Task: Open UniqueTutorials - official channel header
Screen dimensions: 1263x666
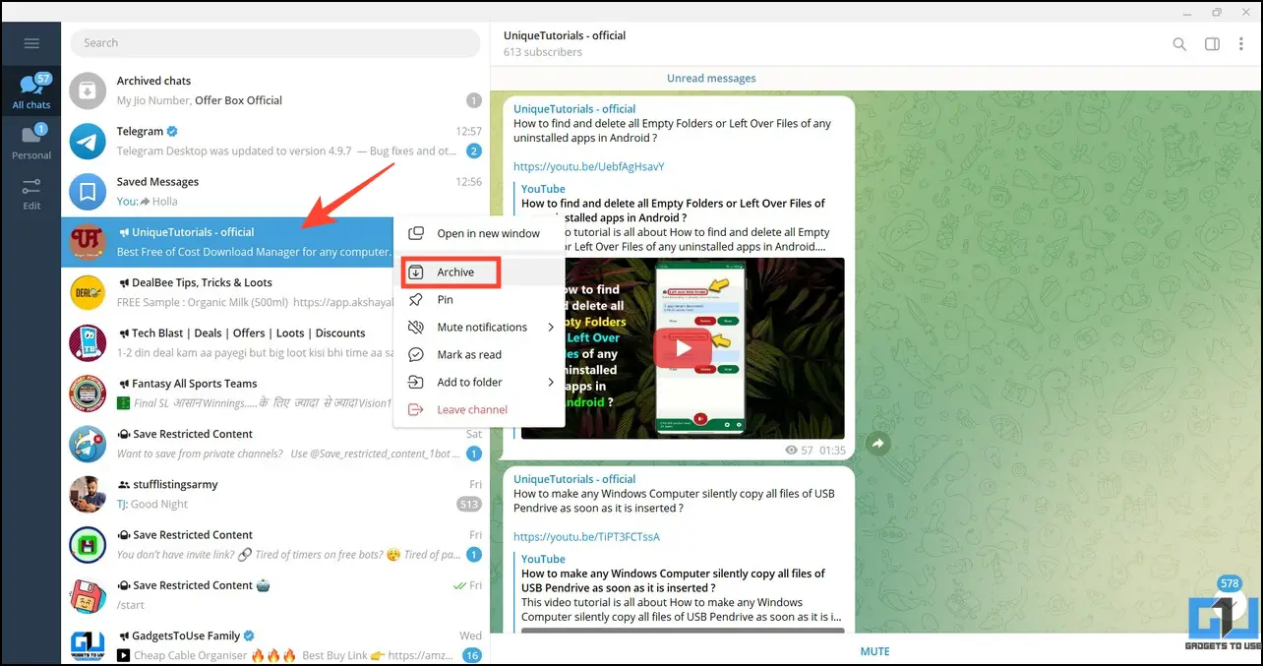Action: point(565,35)
